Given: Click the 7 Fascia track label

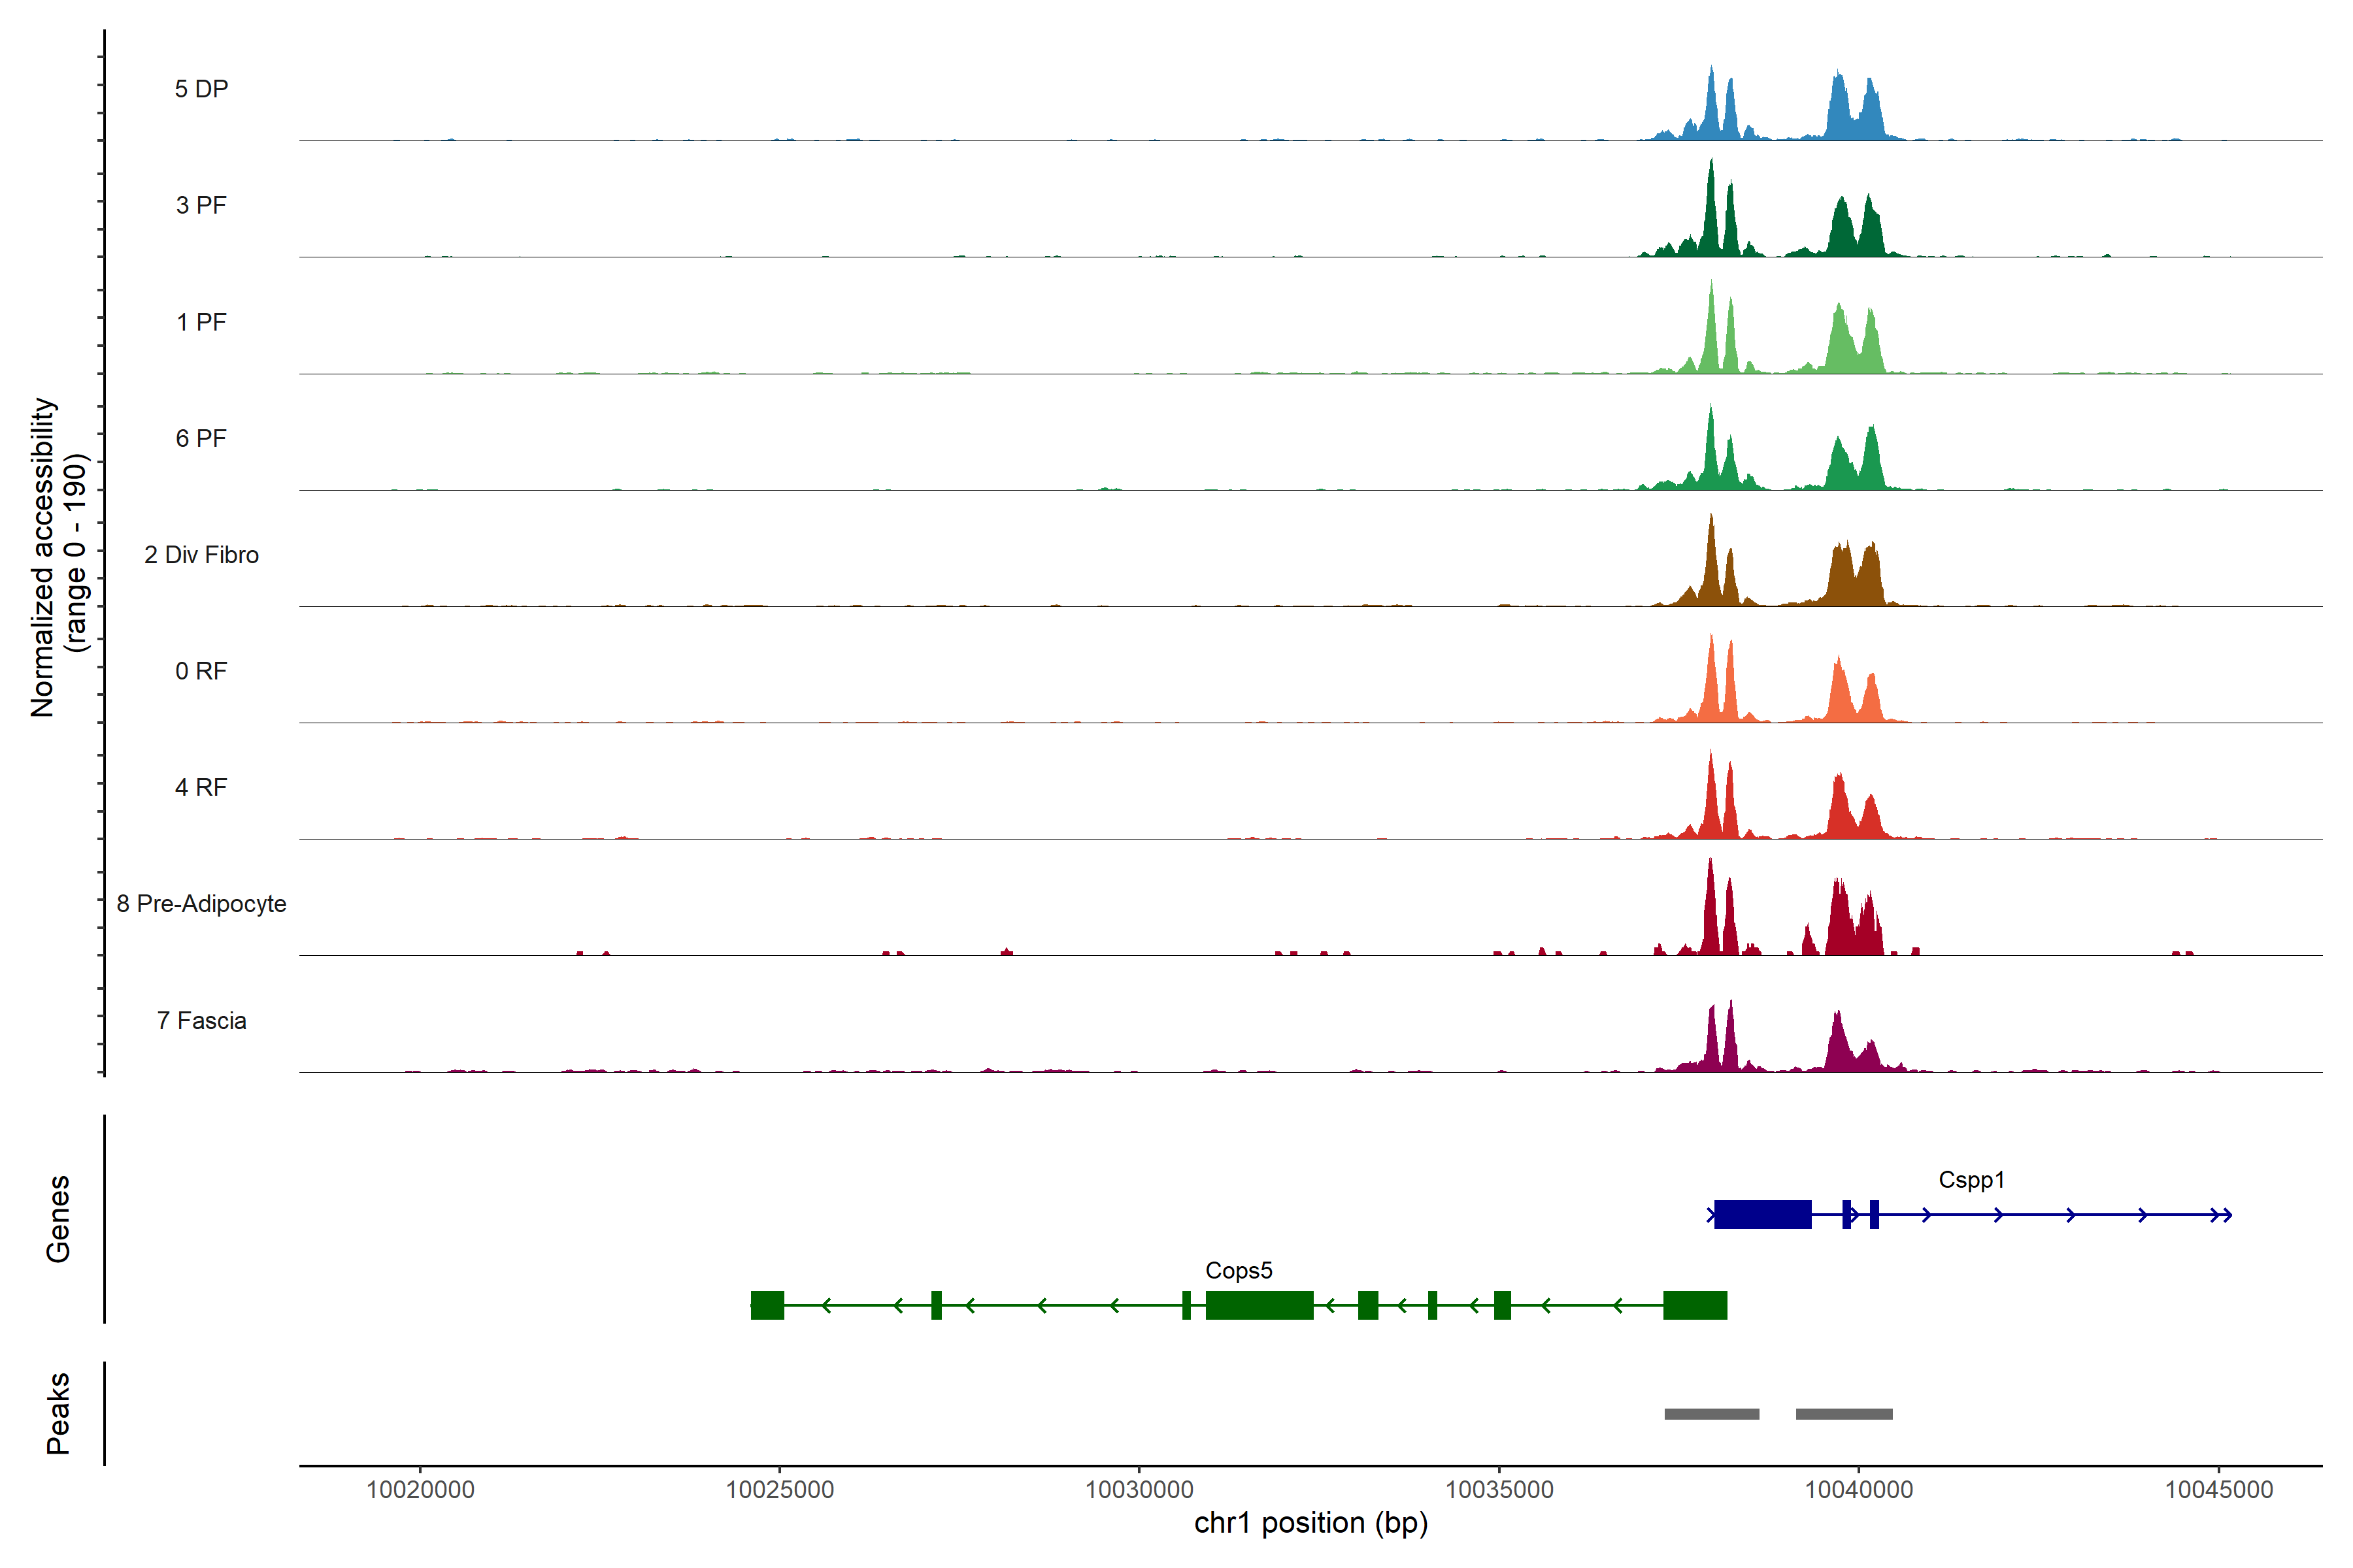Looking at the screenshot, I should tap(201, 1021).
